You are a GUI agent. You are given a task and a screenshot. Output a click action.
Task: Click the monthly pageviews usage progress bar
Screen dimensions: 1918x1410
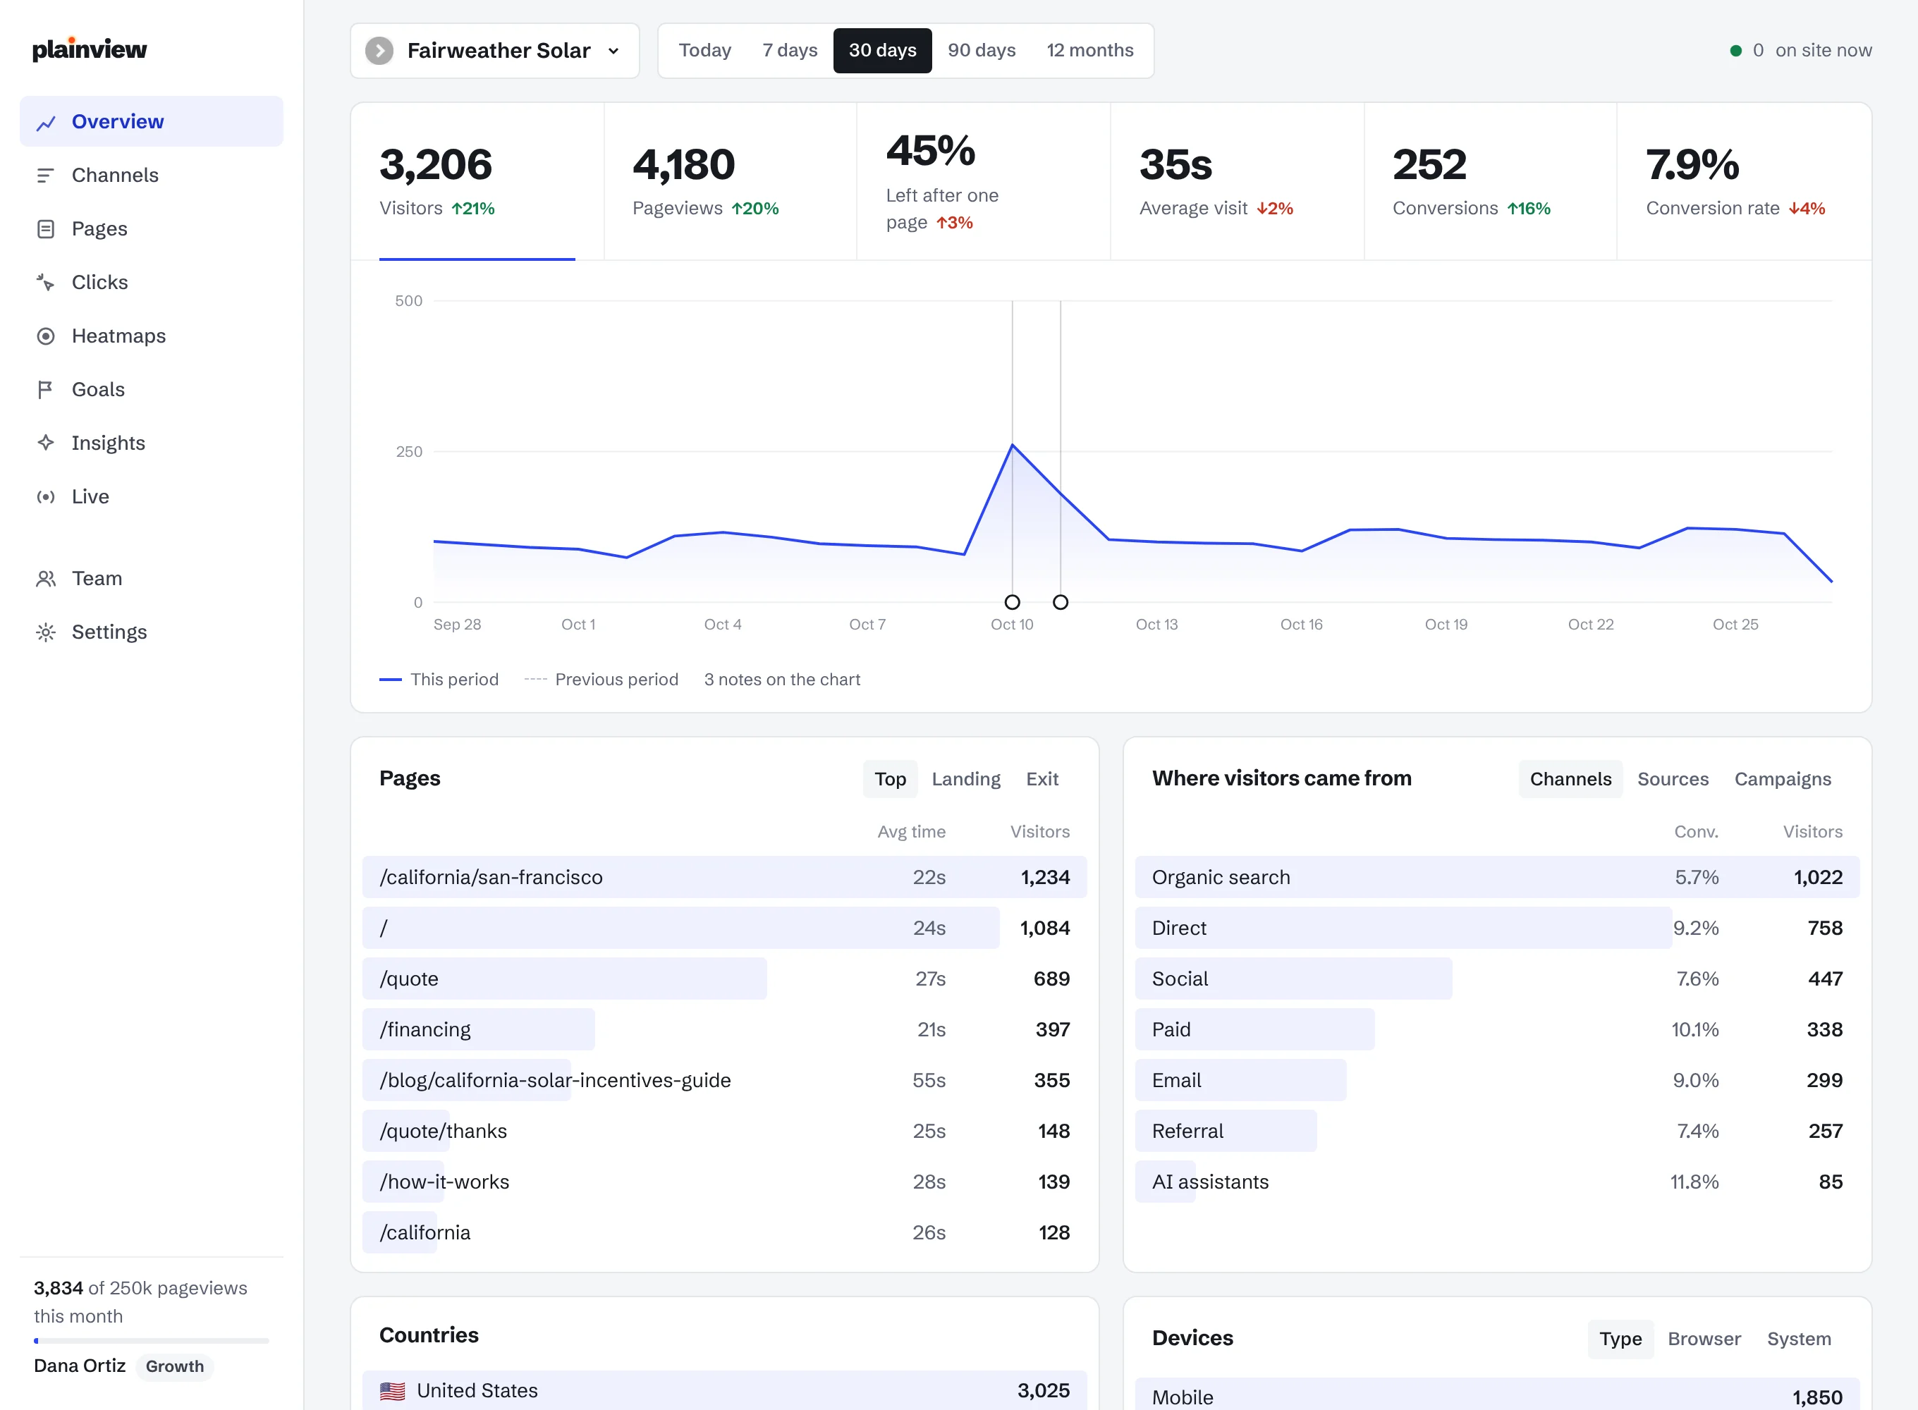(151, 1341)
